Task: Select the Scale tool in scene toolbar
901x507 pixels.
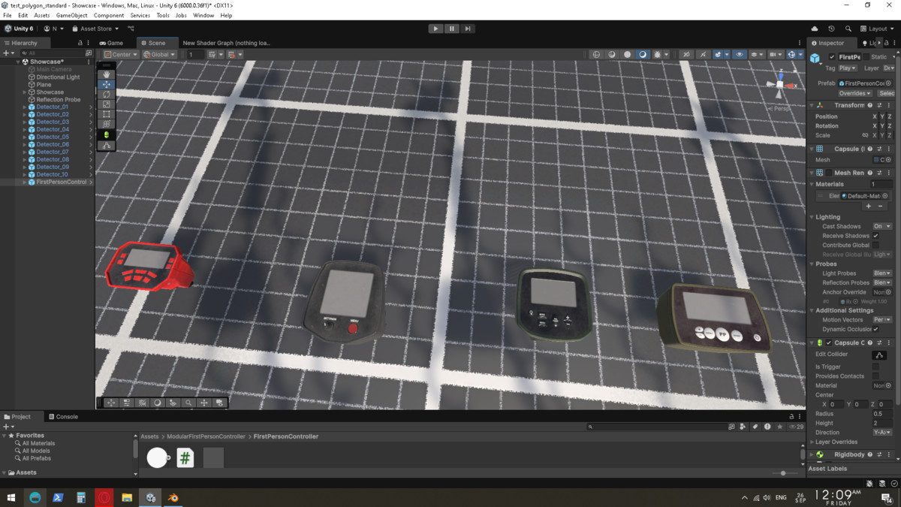Action: (x=107, y=104)
